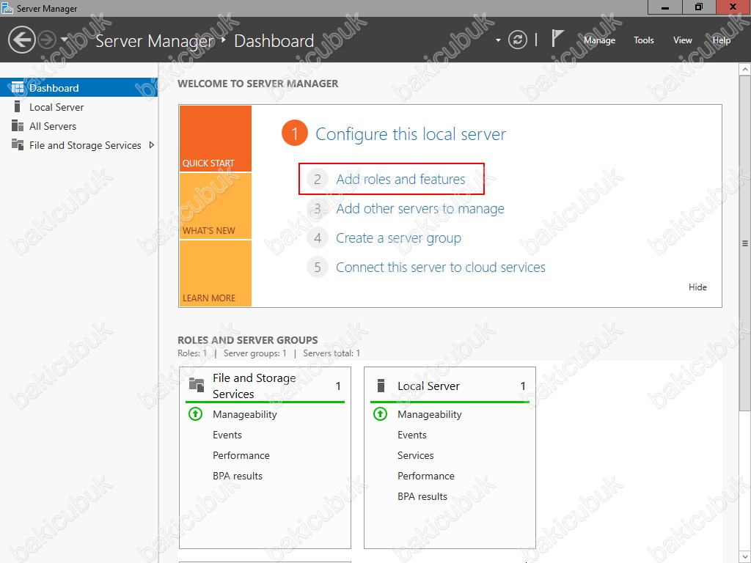Click the All Servers sidebar icon
The width and height of the screenshot is (751, 563).
pos(18,125)
